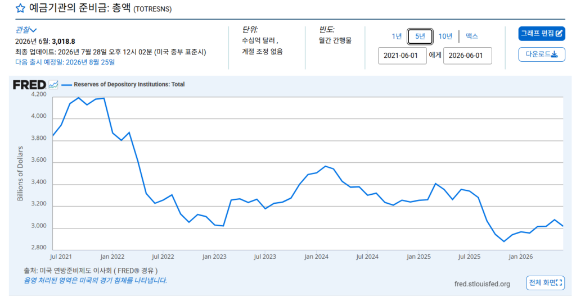This screenshot has width=576, height=297.
Task: Click the pencil icon in 그래프 편집 button
Action: pos(559,33)
